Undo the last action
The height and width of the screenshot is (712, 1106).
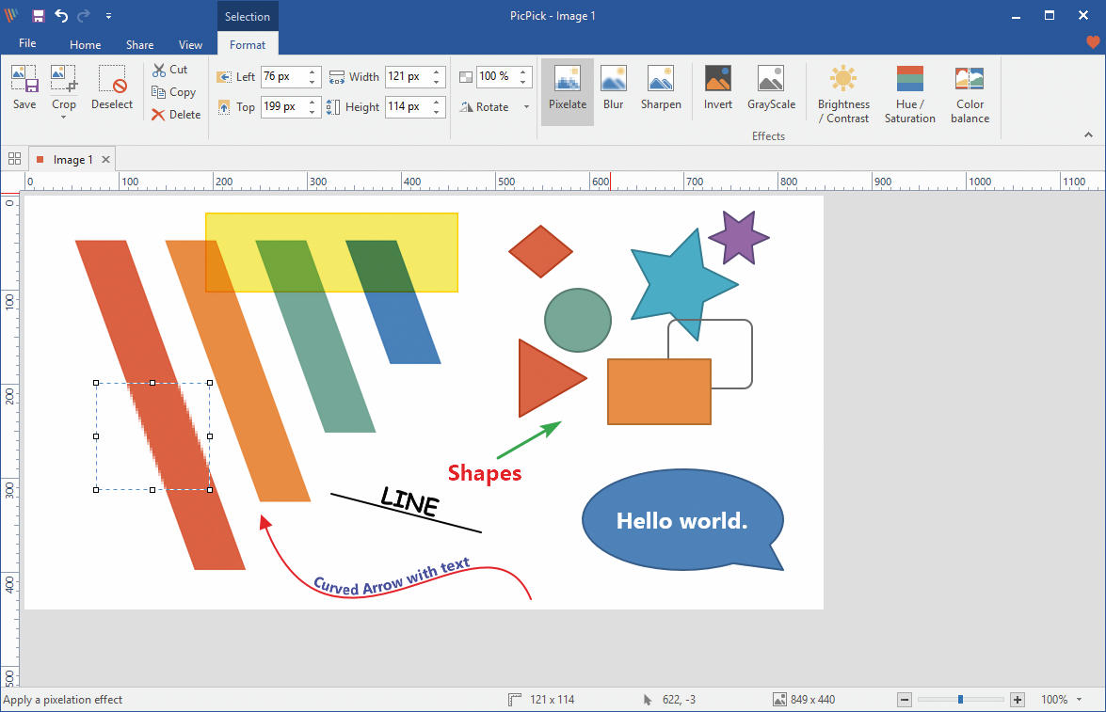pyautogui.click(x=61, y=15)
